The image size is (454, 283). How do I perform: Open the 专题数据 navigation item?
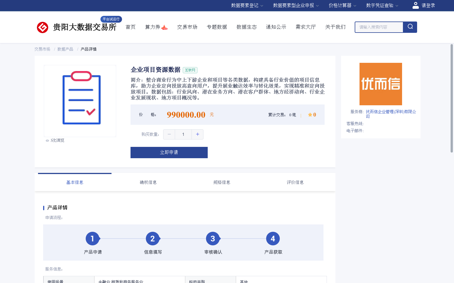[217, 27]
